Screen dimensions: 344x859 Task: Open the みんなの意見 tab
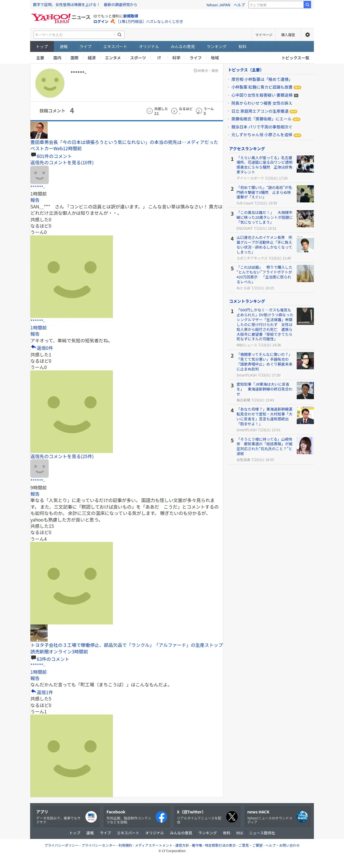[183, 47]
